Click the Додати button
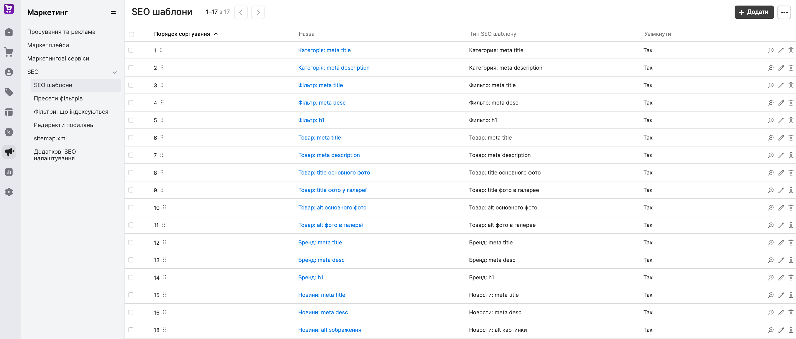Viewport: 796px width, 339px height. pos(754,12)
